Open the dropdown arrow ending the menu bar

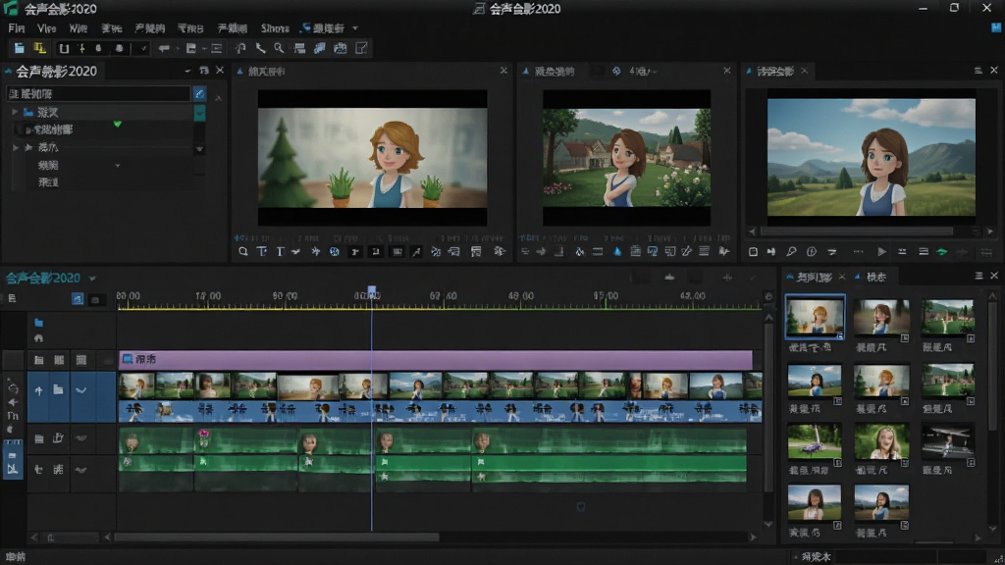(355, 28)
